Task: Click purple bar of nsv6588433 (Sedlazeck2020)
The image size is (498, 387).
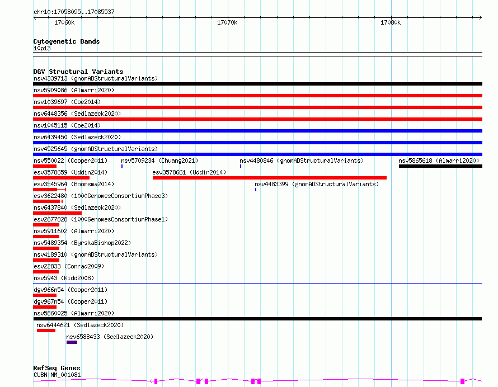Action: pyautogui.click(x=72, y=342)
